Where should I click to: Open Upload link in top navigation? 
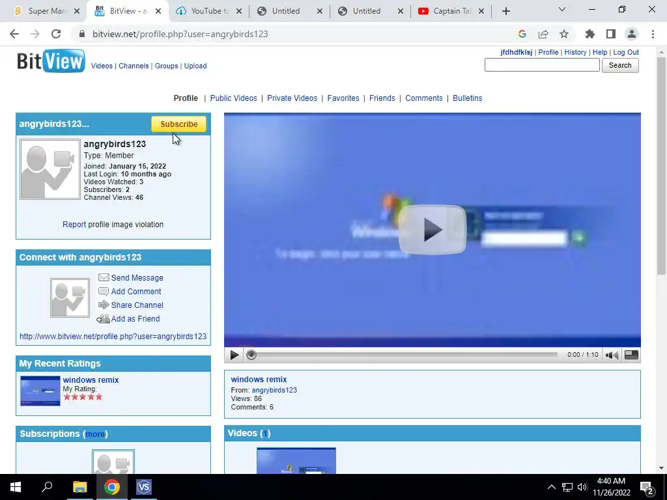pos(195,66)
